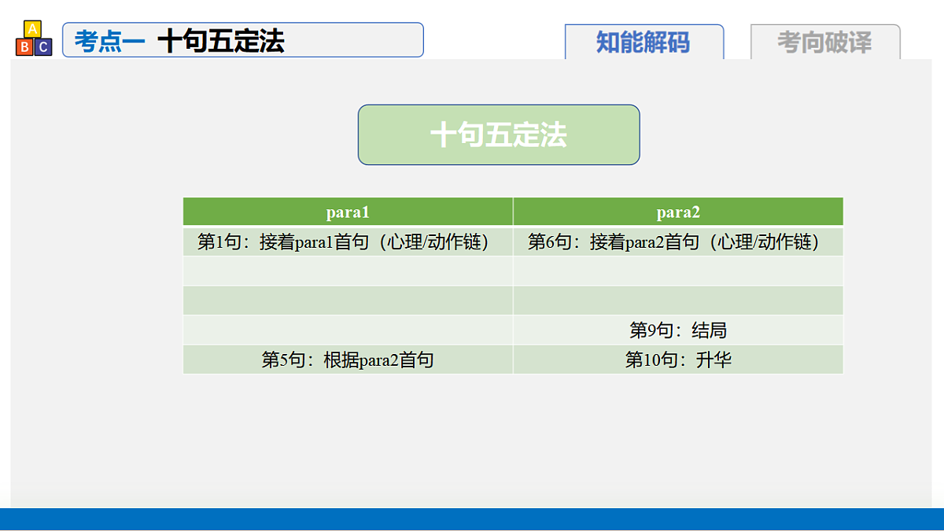Switch to the 知能解码 tab
This screenshot has width=944, height=531.
click(x=644, y=42)
